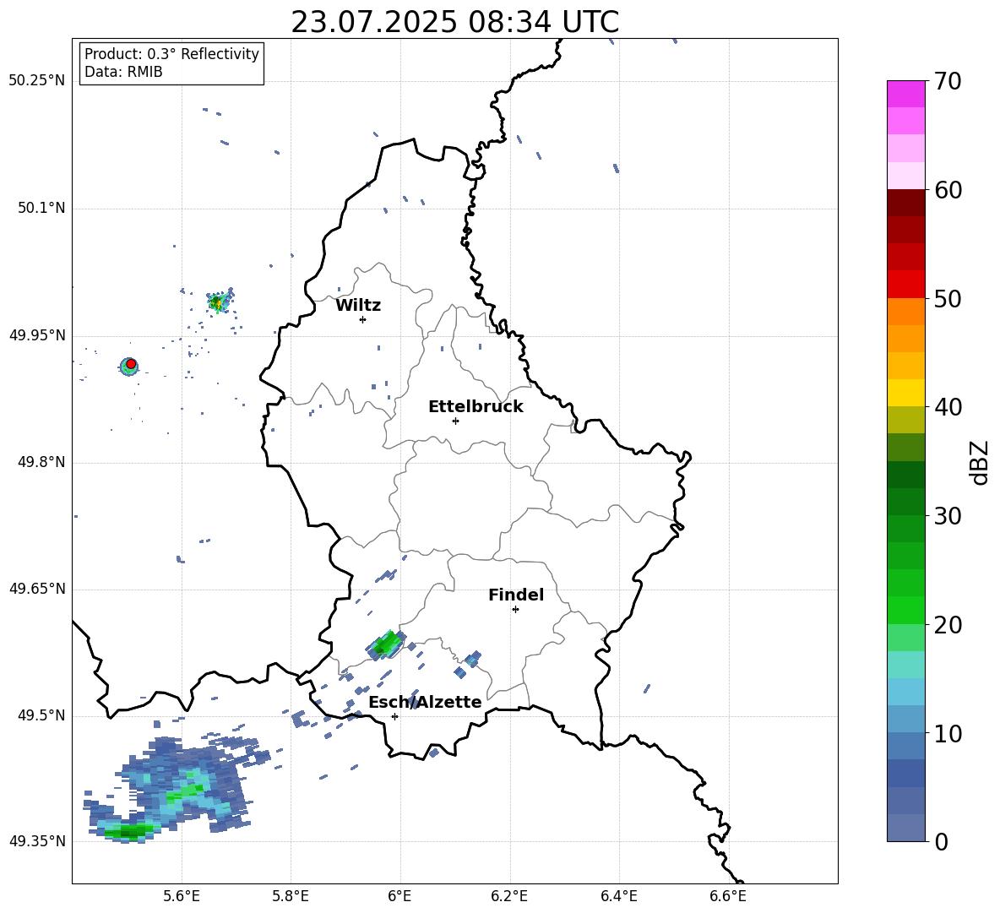Click the 6.4°E longitude label
The height and width of the screenshot is (913, 1000).
618,896
